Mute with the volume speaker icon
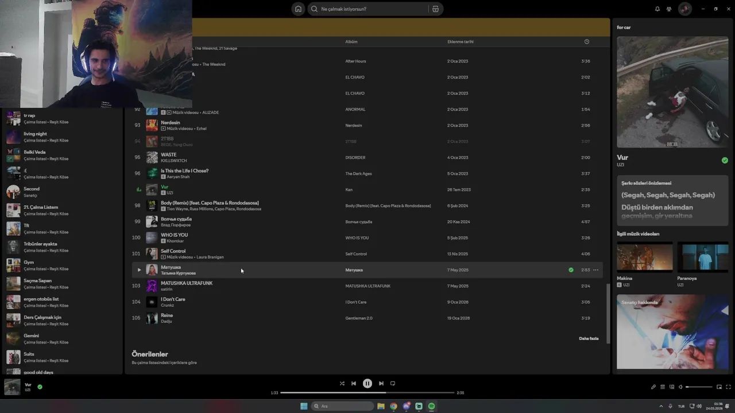This screenshot has width=735, height=413. 680,387
